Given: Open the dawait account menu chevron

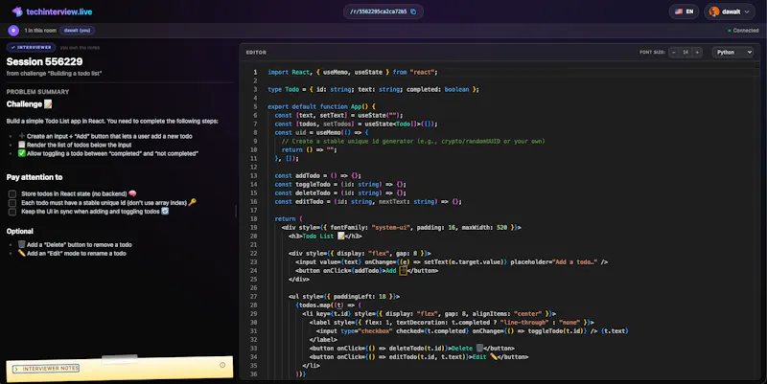Looking at the screenshot, I should click(x=747, y=11).
